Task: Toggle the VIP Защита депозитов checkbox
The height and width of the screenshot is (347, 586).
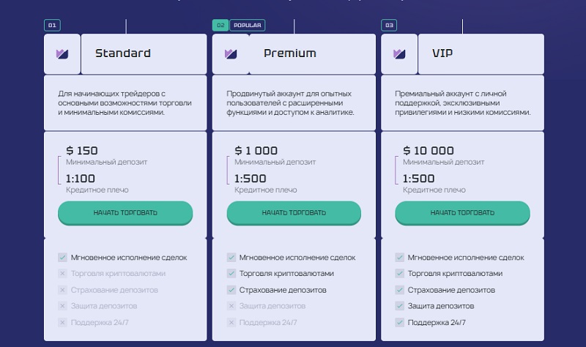Action: coord(399,306)
